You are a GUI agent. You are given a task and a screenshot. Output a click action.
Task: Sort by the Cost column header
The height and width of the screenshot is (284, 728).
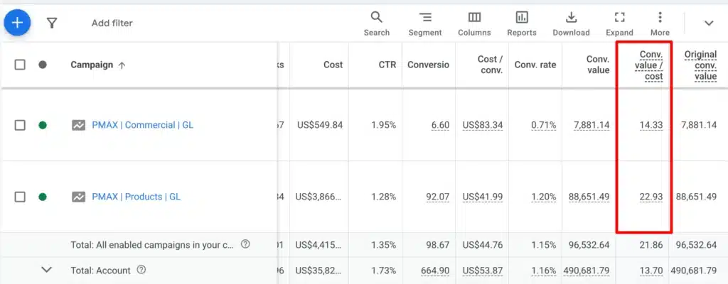click(333, 65)
